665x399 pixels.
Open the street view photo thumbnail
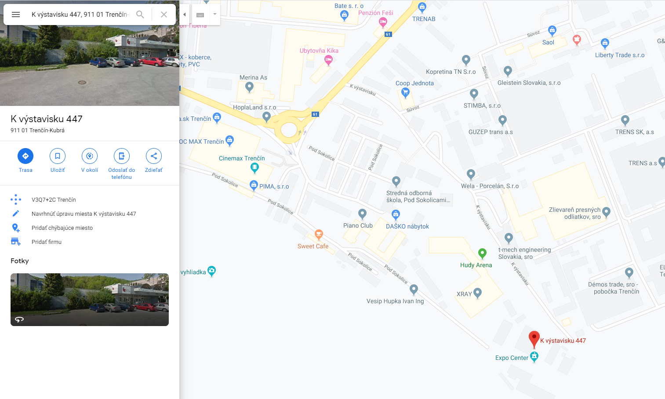[x=90, y=300]
